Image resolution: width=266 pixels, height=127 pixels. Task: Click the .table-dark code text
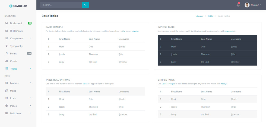[x=230, y=31]
